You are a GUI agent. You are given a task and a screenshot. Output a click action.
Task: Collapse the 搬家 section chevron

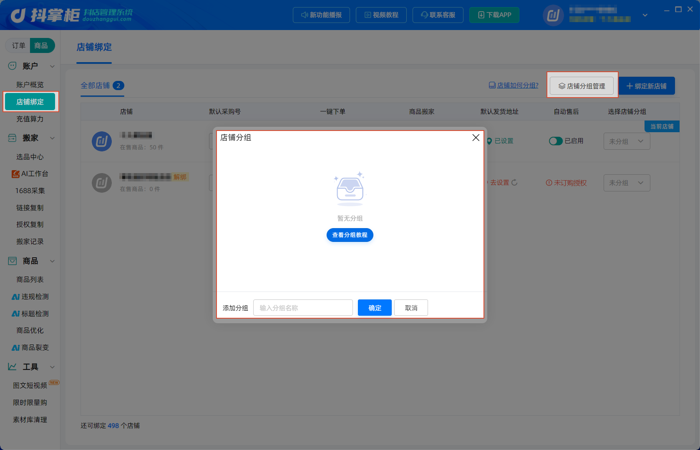pos(53,138)
